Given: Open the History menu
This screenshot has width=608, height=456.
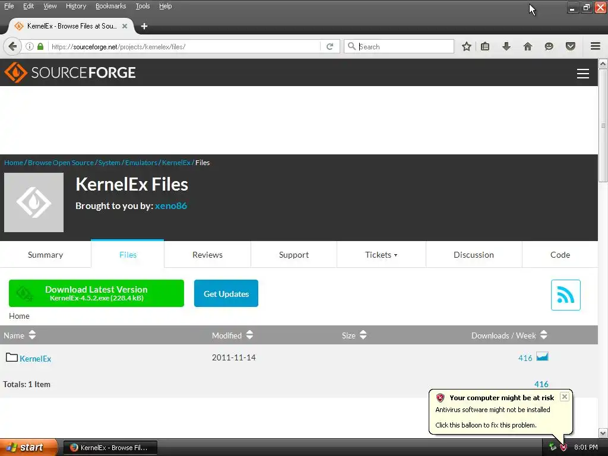Looking at the screenshot, I should pos(75,6).
